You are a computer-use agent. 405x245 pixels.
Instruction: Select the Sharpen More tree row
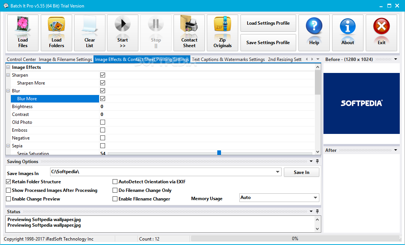click(55, 83)
